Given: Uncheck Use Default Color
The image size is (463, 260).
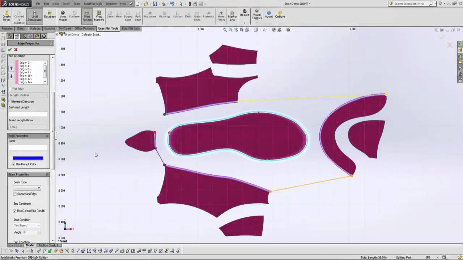Looking at the screenshot, I should [x=14, y=164].
